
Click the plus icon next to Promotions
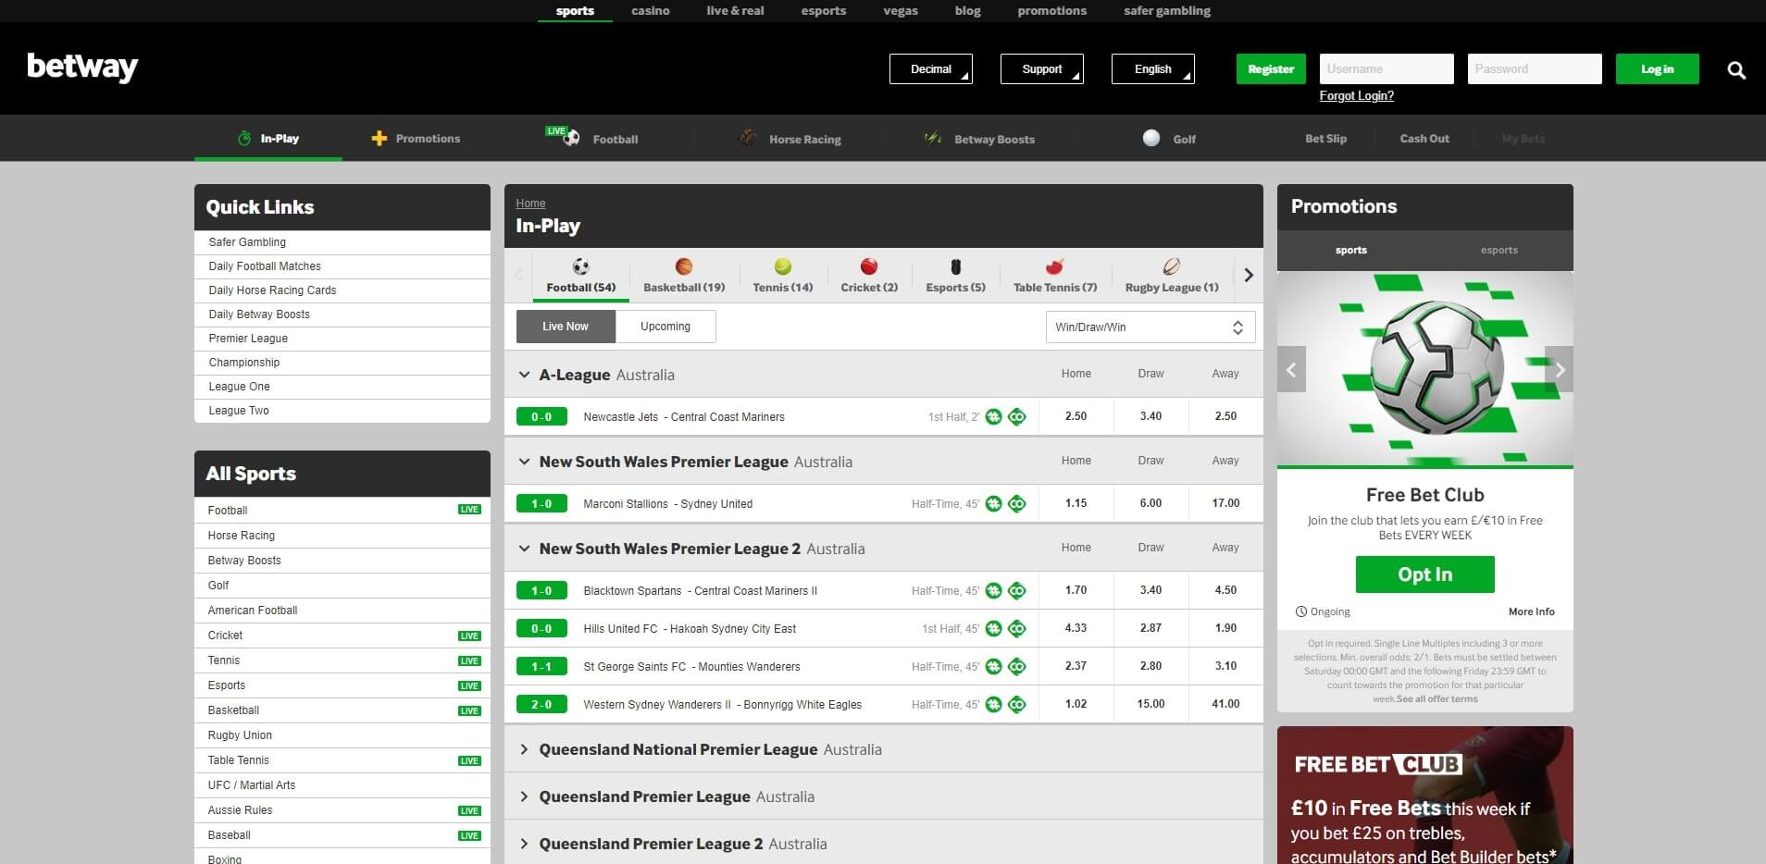coord(379,138)
